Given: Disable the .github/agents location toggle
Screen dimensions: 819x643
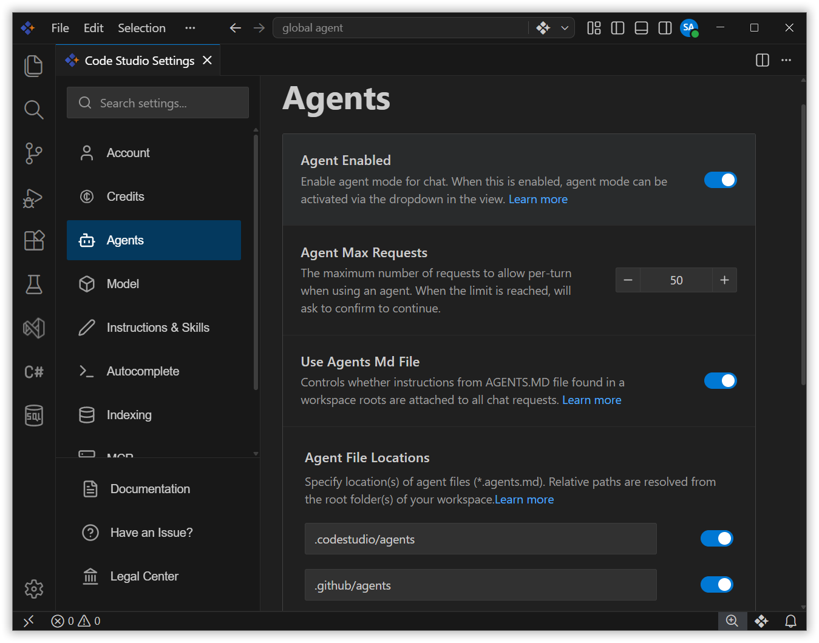Looking at the screenshot, I should pos(716,585).
